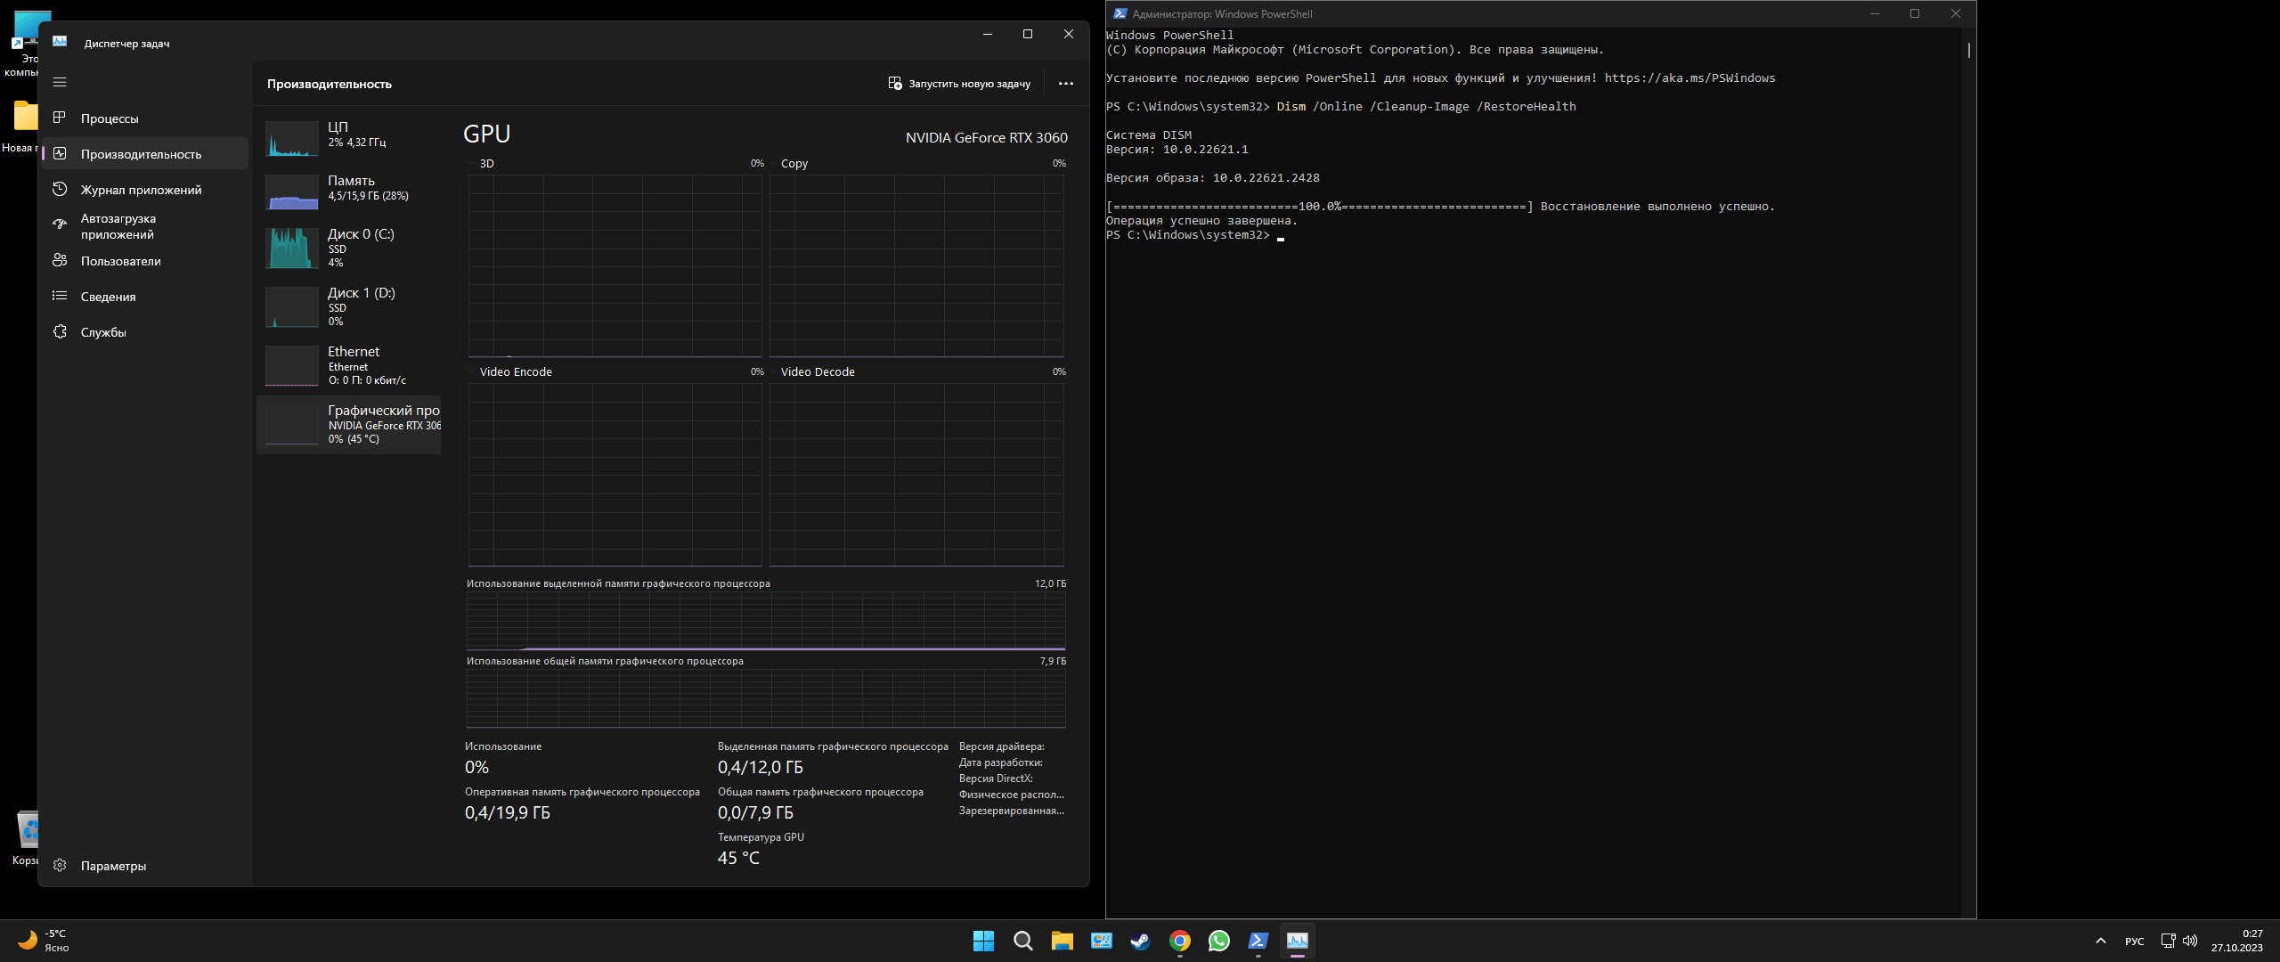Open the App history clock icon

60,189
